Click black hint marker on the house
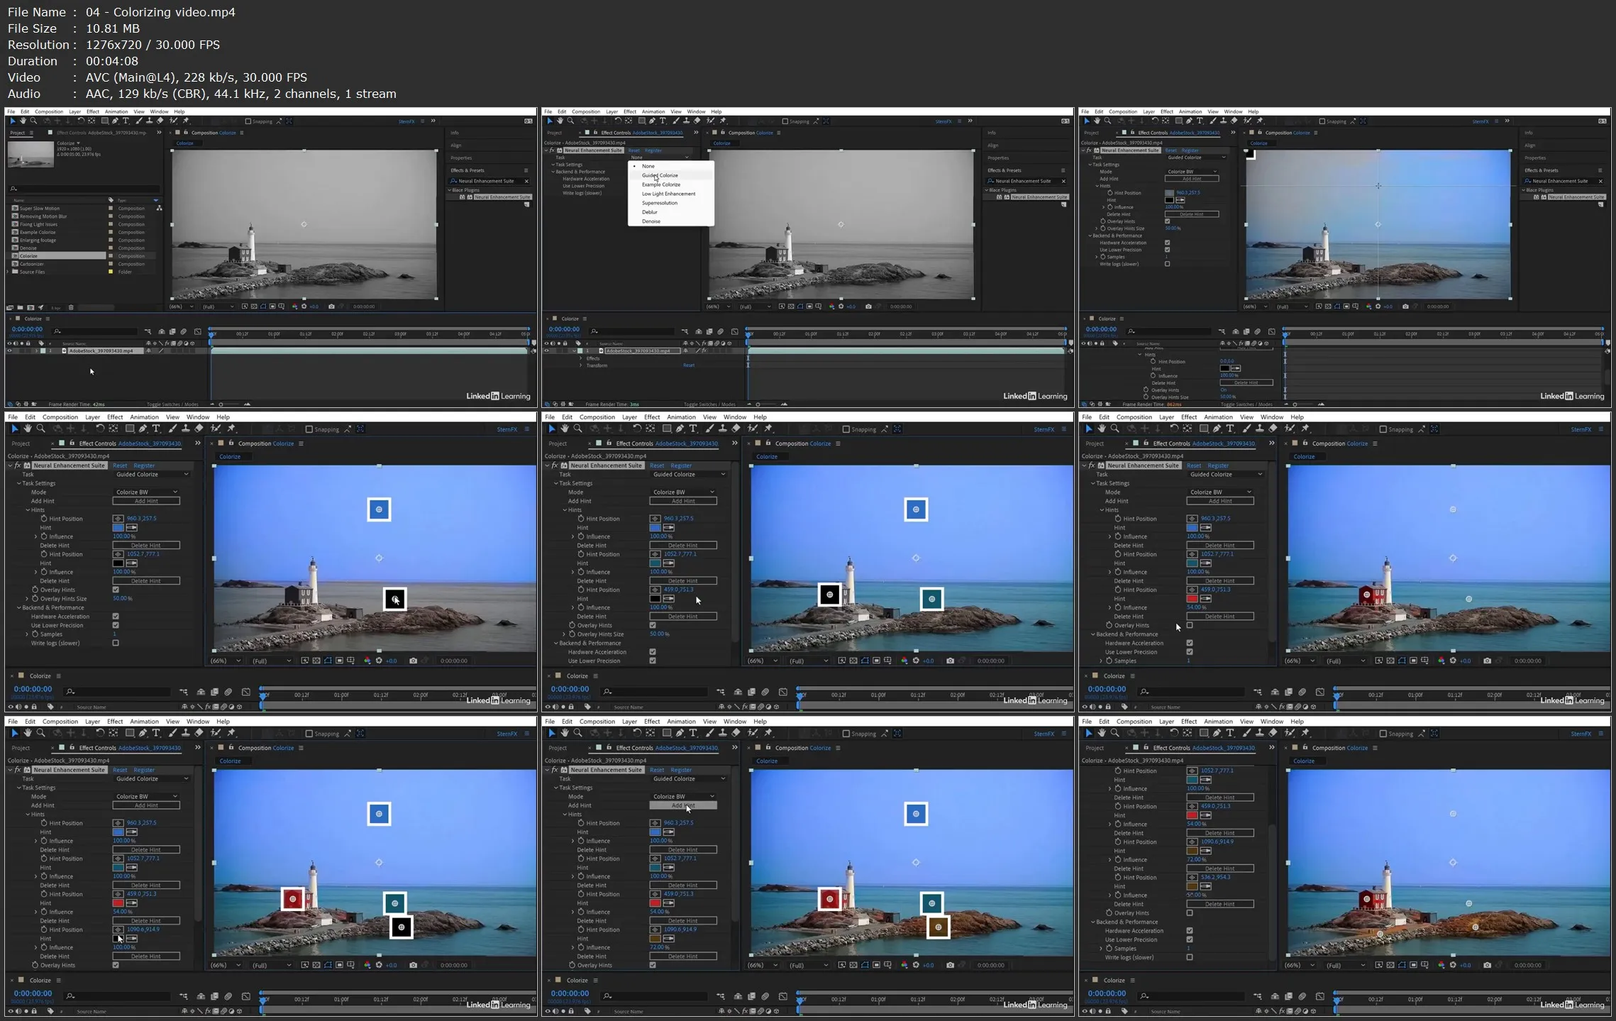The width and height of the screenshot is (1616, 1021). [829, 595]
